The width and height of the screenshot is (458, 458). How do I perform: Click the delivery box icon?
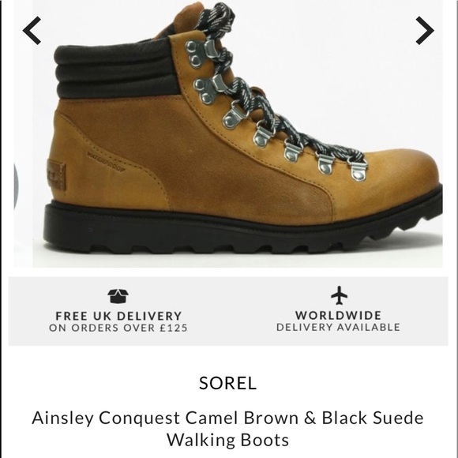(x=118, y=296)
